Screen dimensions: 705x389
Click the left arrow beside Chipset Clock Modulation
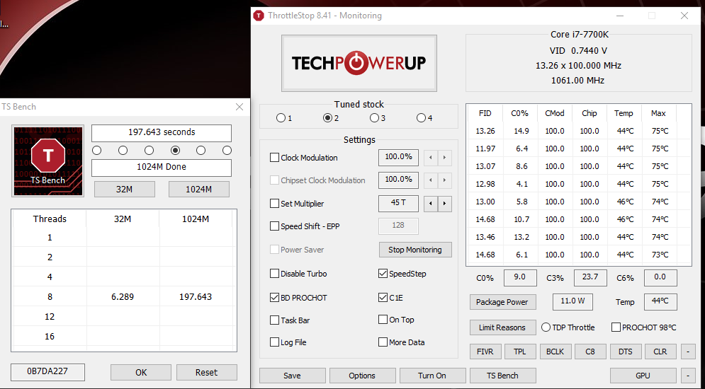click(x=431, y=180)
